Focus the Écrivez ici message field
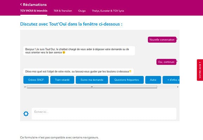 coord(104,113)
